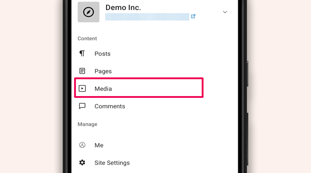Image resolution: width=311 pixels, height=173 pixels.
Task: Click the Posts paragraph icon
Action: [82, 54]
